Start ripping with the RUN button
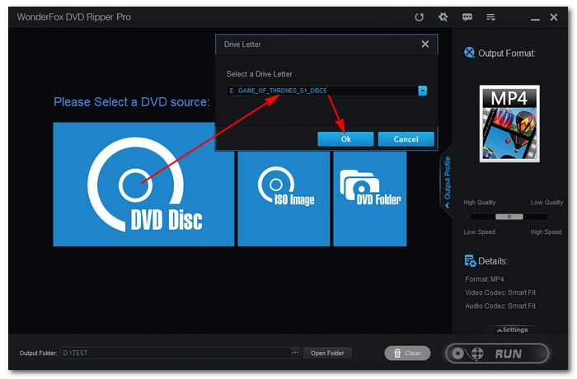The height and width of the screenshot is (379, 577). pos(497,353)
